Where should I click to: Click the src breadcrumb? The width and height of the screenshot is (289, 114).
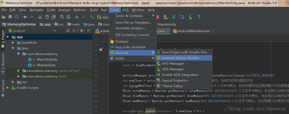pos(59,24)
